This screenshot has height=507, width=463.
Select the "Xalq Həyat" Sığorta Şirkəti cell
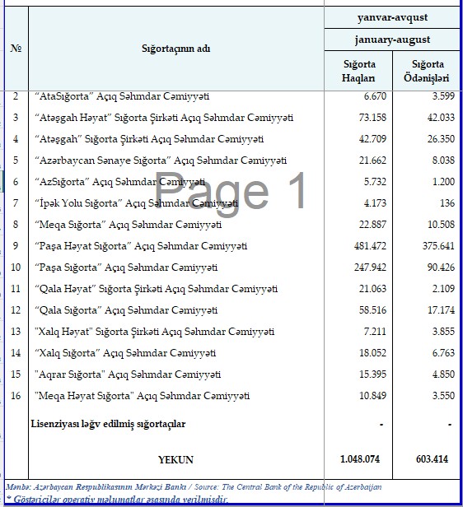pyautogui.click(x=155, y=332)
